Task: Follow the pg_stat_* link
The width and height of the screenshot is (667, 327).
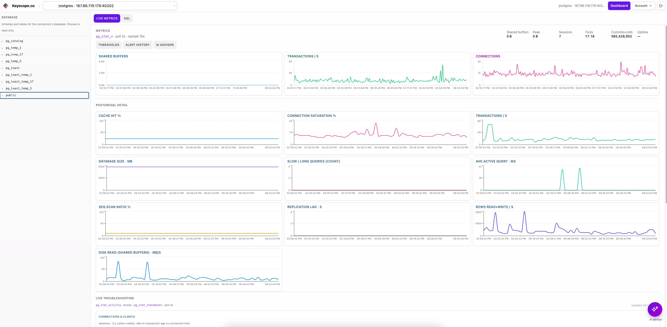Action: click(x=104, y=36)
